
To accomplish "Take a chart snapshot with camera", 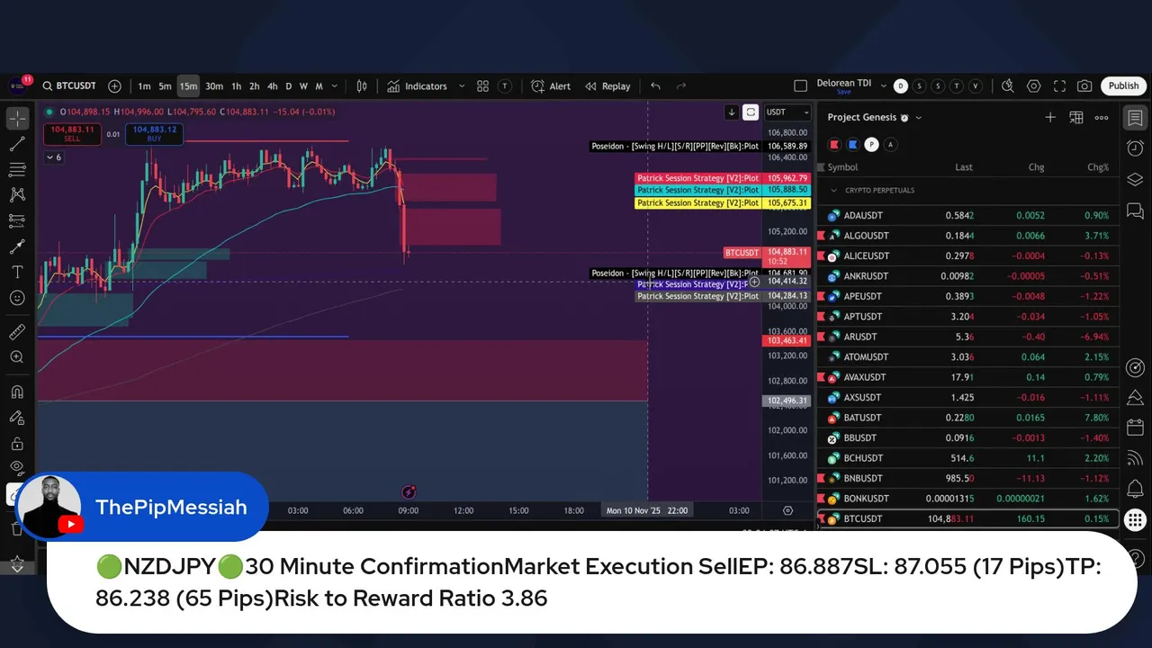I will coord(1084,85).
